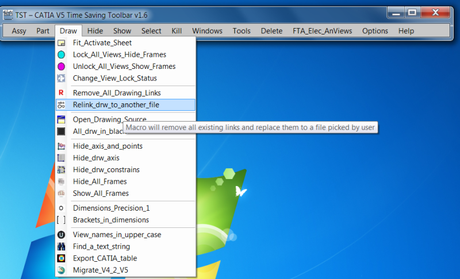Viewport: 460px width, 279px height.
Task: Click the Hide_drw_constrains icon
Action: [62, 169]
